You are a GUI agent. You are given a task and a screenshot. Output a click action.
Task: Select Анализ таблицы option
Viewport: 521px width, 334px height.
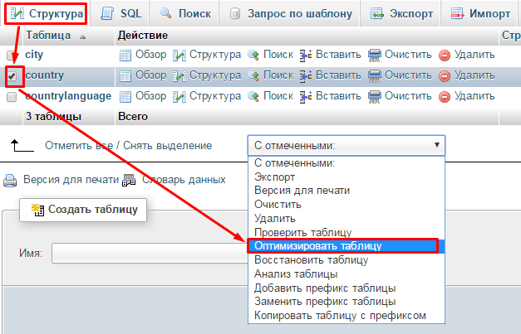[347, 274]
